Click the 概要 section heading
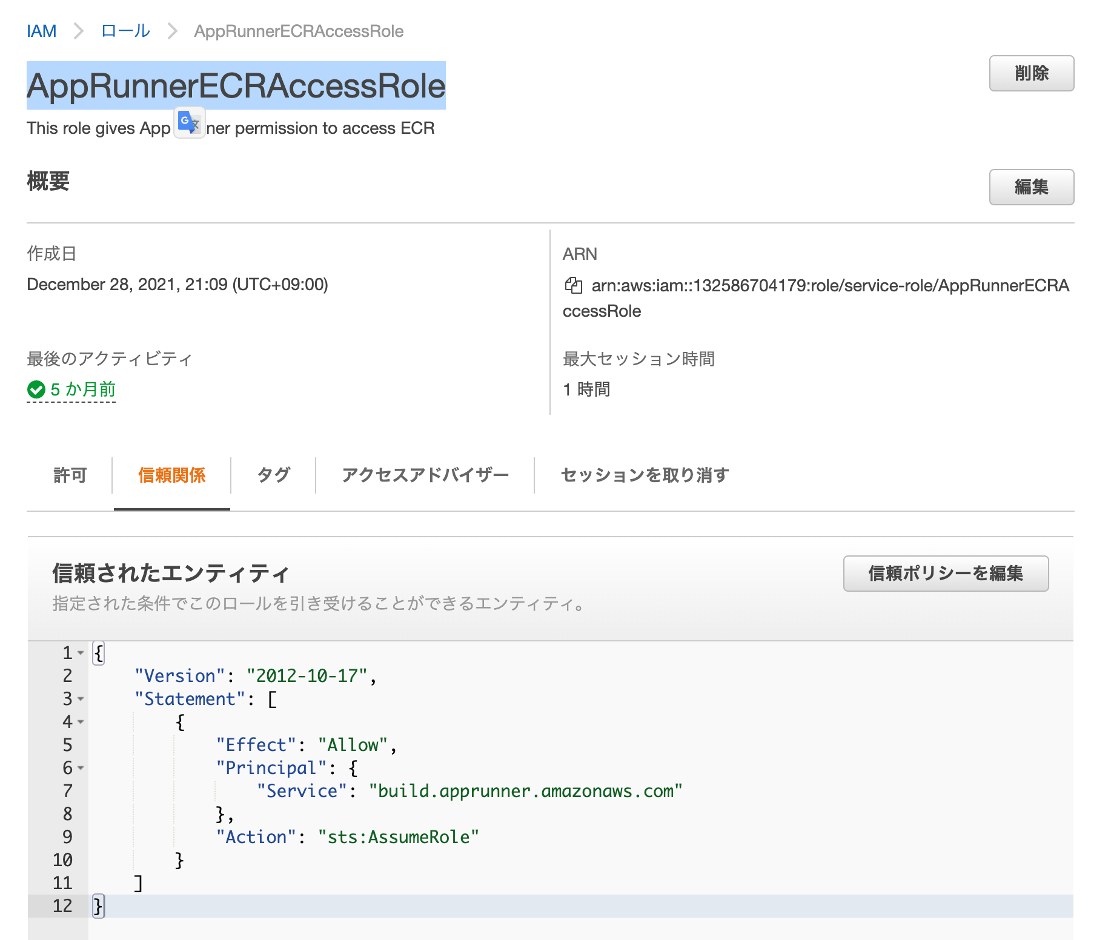Screen dimensions: 1111x940 pos(48,181)
